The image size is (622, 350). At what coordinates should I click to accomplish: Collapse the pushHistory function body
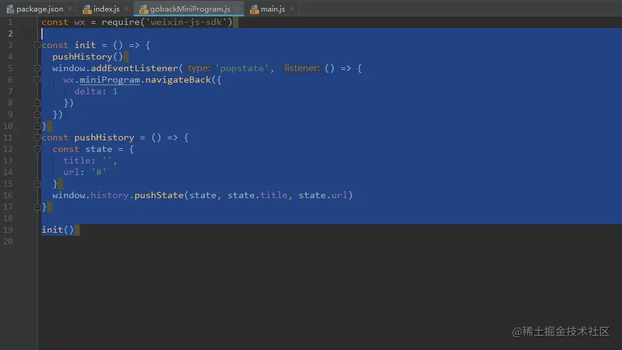click(x=37, y=137)
